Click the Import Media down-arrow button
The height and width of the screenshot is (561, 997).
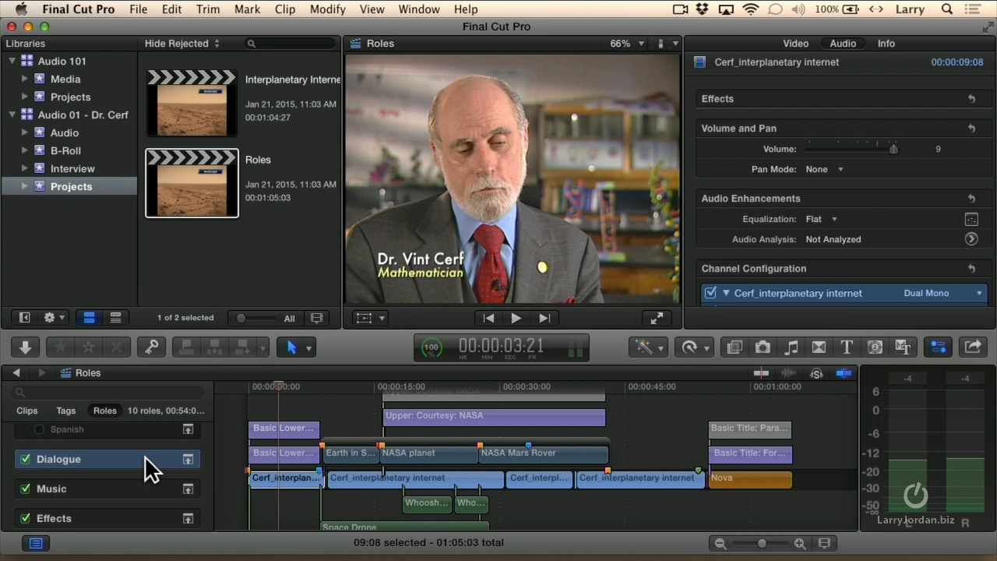(x=25, y=348)
